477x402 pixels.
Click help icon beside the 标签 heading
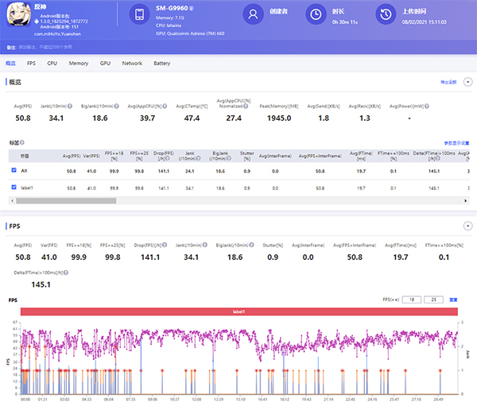tap(21, 143)
